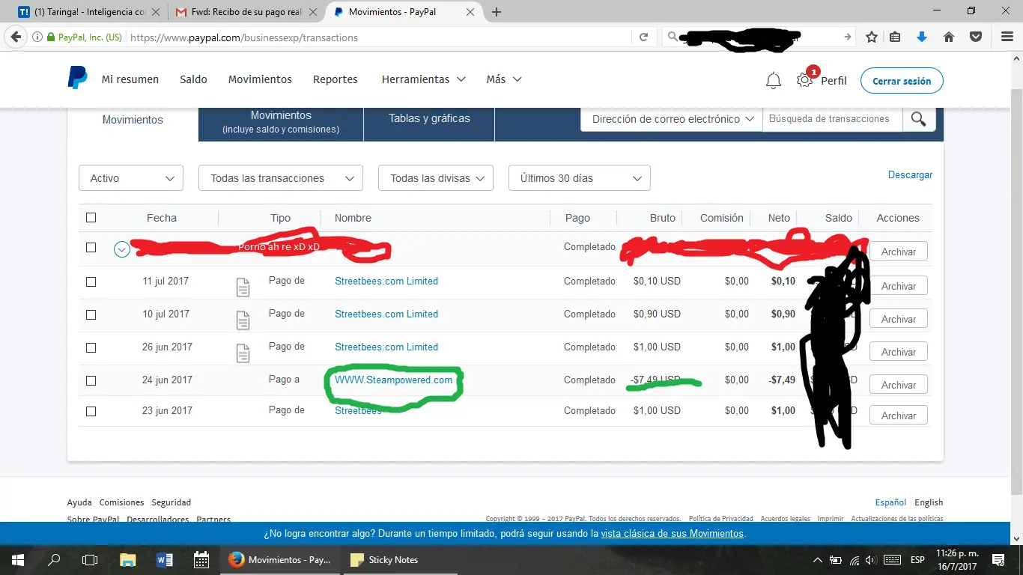Viewport: 1023px width, 575px height.
Task: Click the Búsqueda de transacciones field
Action: click(x=832, y=119)
